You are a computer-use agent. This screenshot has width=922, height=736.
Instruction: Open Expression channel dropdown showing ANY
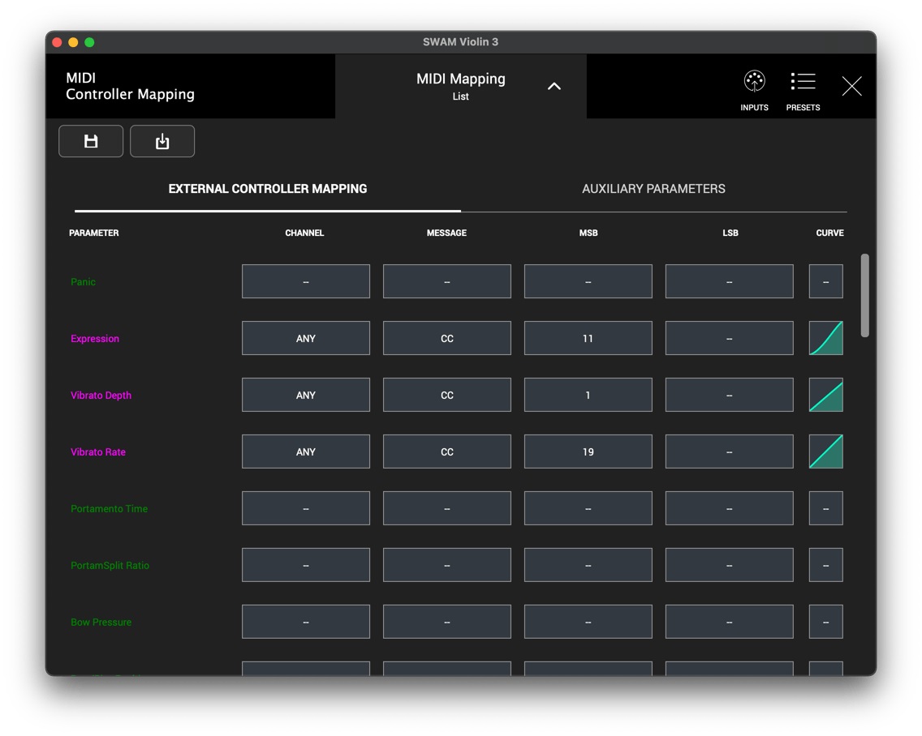pos(306,338)
